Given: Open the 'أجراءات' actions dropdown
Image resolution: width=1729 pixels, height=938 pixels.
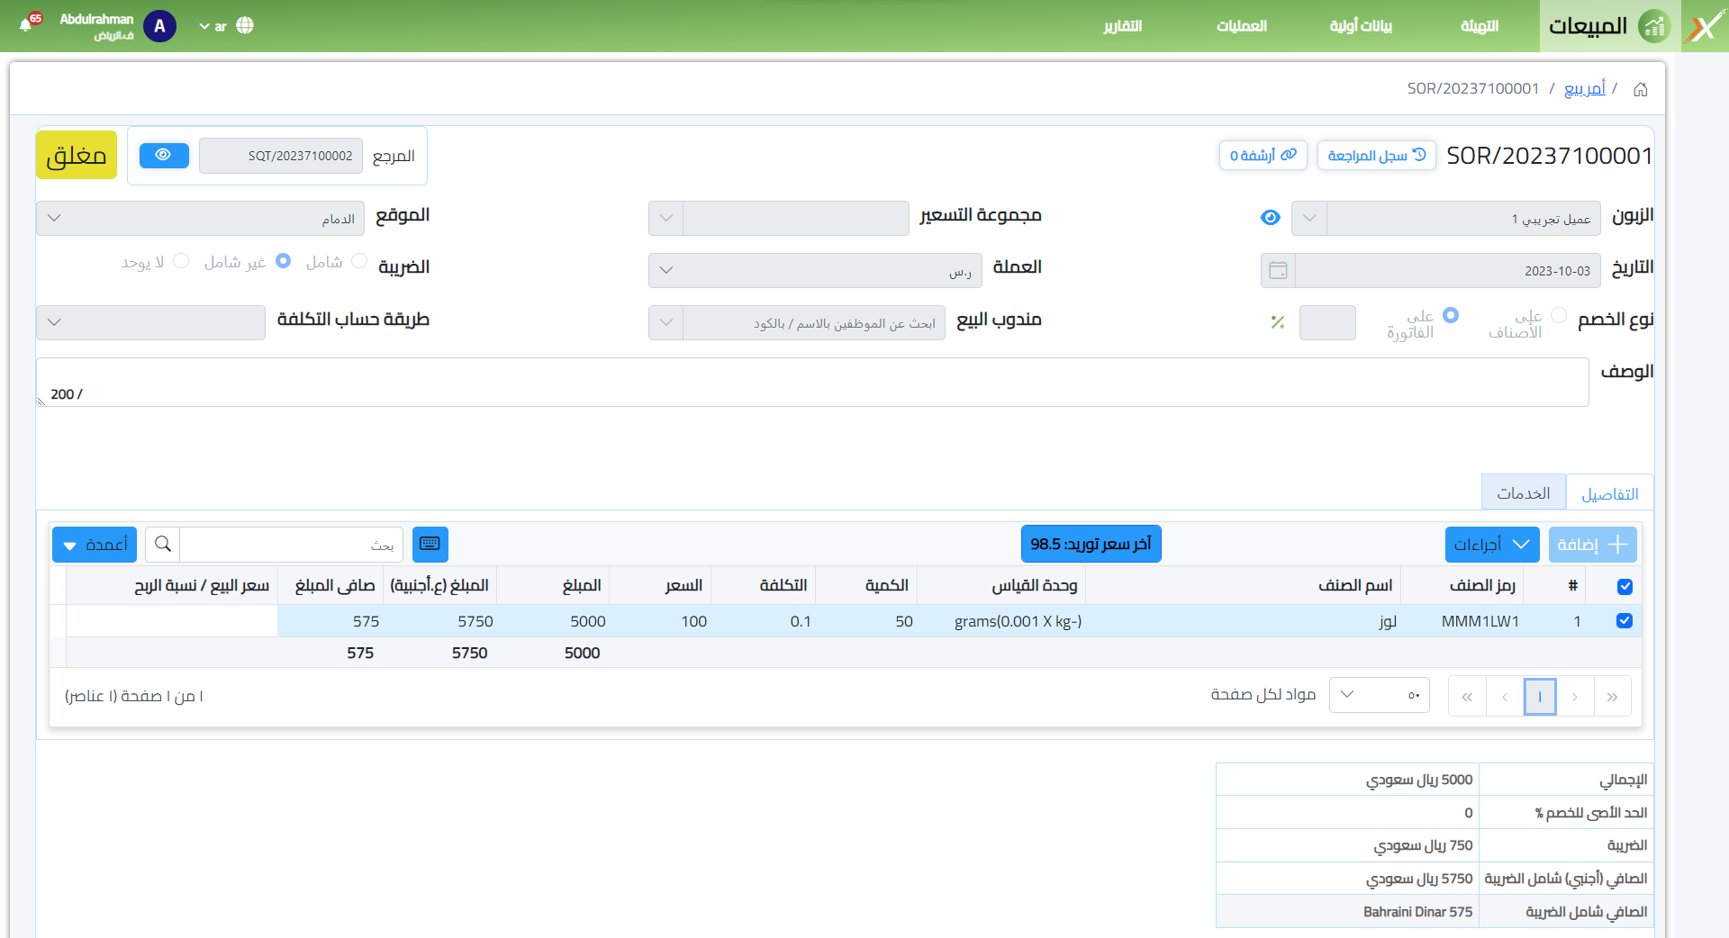Looking at the screenshot, I should coord(1491,544).
